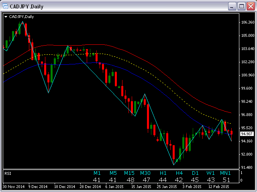The image size is (257, 192).
Task: Click the D1 RSI value 45
Action: (195, 180)
